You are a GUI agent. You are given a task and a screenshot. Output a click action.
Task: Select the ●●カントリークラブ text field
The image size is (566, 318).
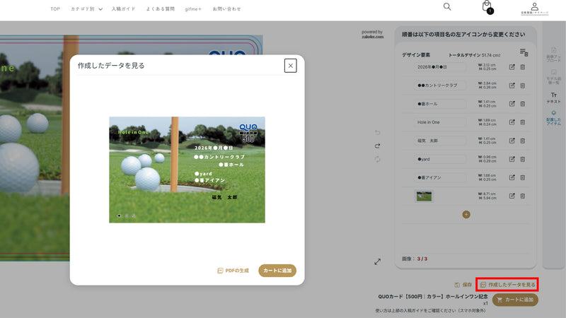click(x=440, y=86)
